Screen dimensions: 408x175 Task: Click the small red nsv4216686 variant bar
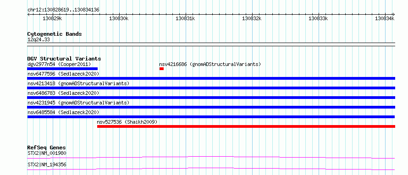coord(161,69)
